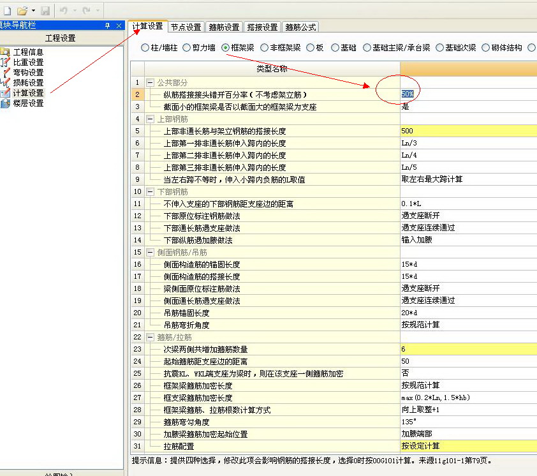537x476 pixels.
Task: Close the module navigation panel
Action: [x=119, y=26]
